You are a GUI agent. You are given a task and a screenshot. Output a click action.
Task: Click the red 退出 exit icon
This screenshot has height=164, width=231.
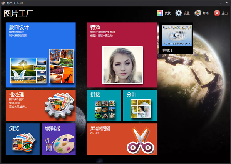coord(217,13)
